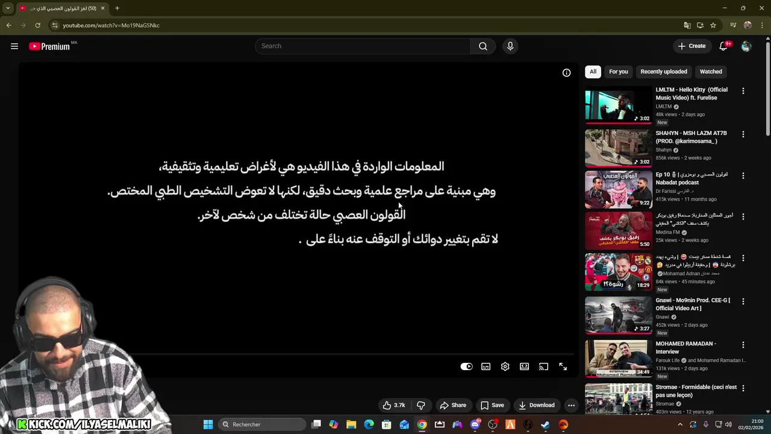Screen dimensions: 771x434
Task: Cast video with Play on TV icon
Action: point(544,366)
